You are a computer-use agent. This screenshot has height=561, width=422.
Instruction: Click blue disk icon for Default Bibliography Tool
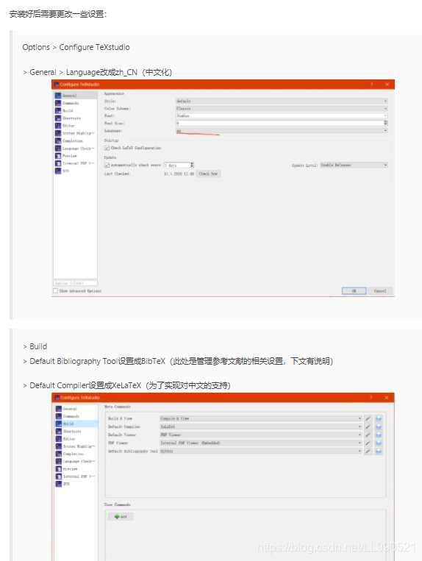point(379,451)
